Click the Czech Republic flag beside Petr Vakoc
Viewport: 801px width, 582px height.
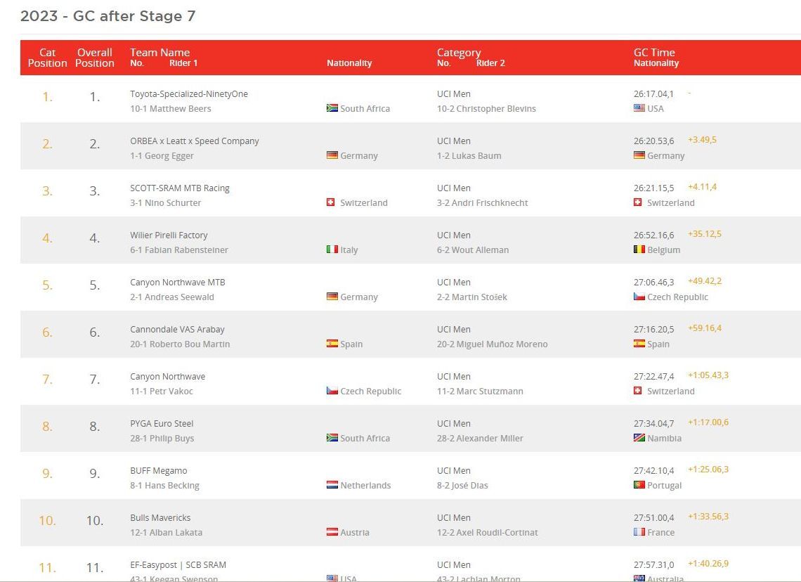[332, 391]
